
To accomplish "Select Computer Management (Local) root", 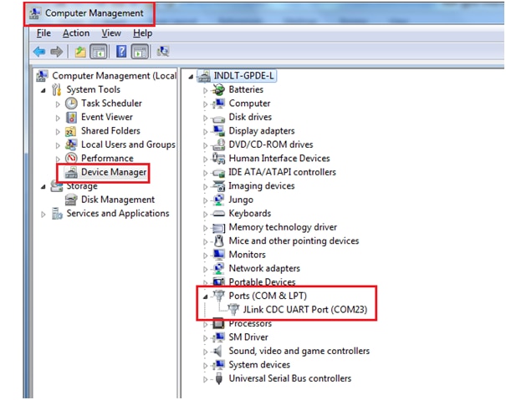I will point(115,76).
